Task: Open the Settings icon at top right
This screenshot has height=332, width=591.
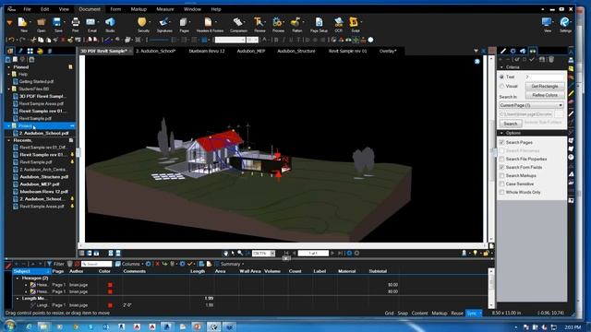Action: (x=565, y=22)
